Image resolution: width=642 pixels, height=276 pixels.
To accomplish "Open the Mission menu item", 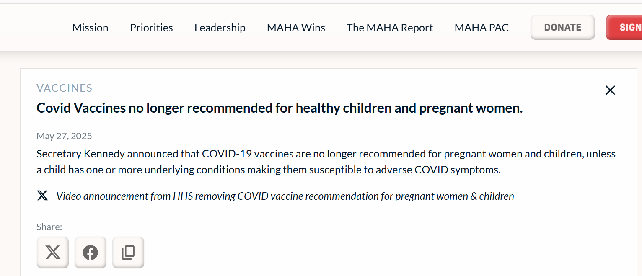I will point(90,28).
